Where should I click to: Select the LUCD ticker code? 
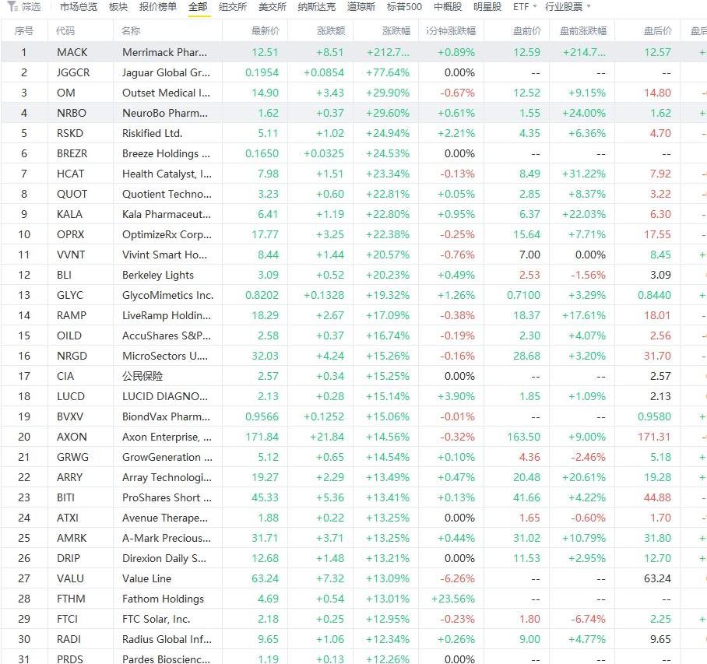pos(71,397)
